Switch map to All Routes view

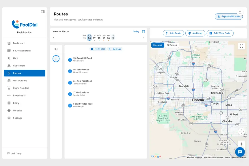[x=172, y=45]
